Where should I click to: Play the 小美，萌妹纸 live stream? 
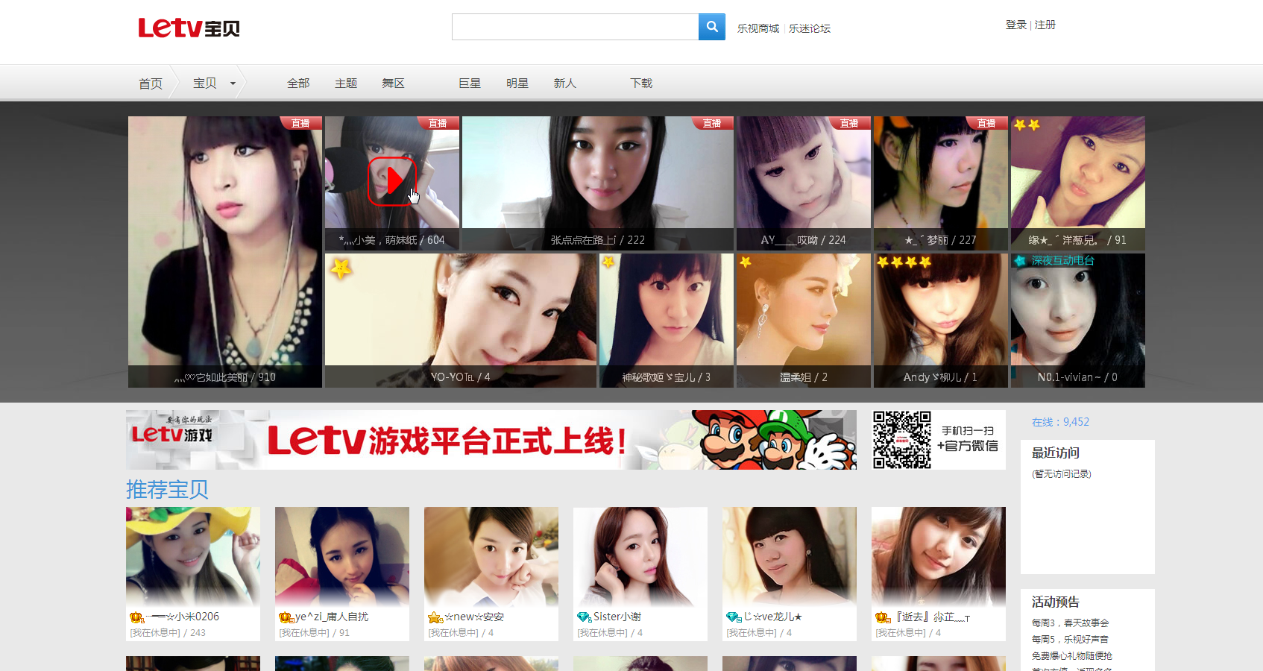click(x=391, y=180)
